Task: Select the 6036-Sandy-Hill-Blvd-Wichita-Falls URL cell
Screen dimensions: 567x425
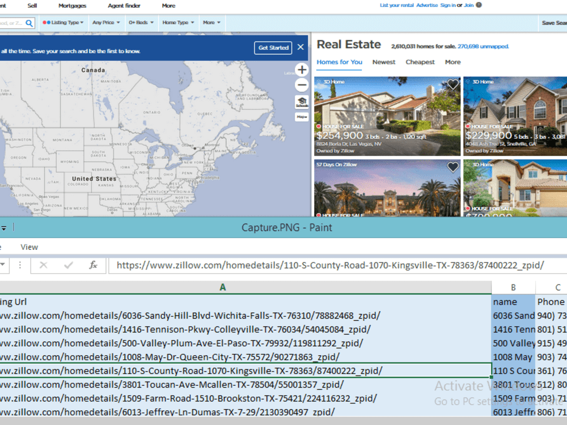Action: tap(246, 316)
